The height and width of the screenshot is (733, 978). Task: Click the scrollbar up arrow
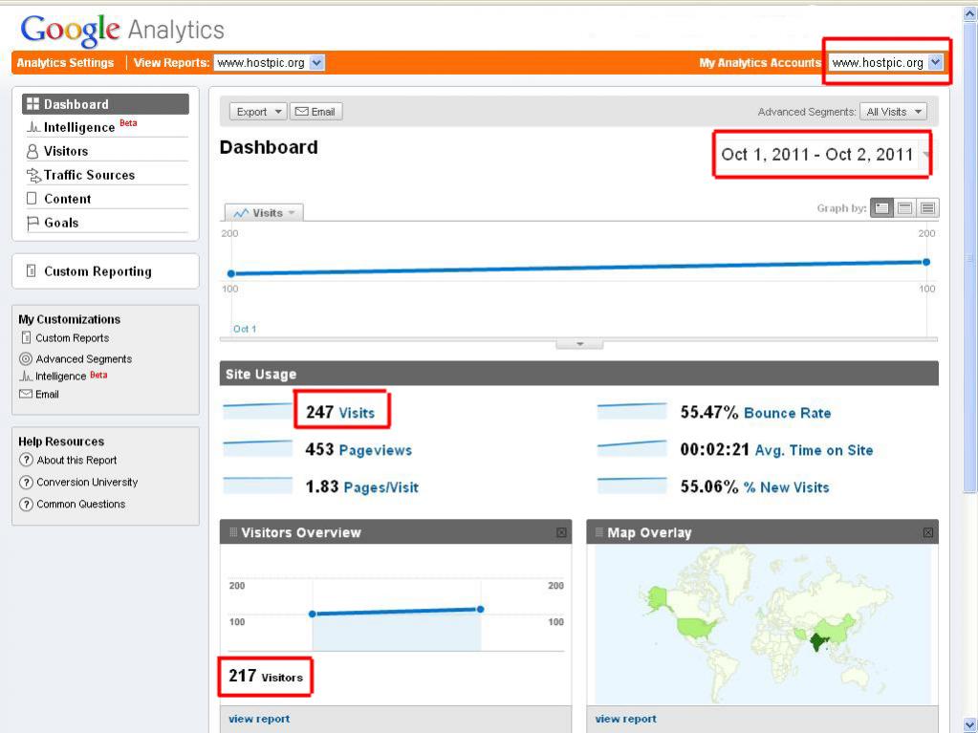[x=970, y=13]
